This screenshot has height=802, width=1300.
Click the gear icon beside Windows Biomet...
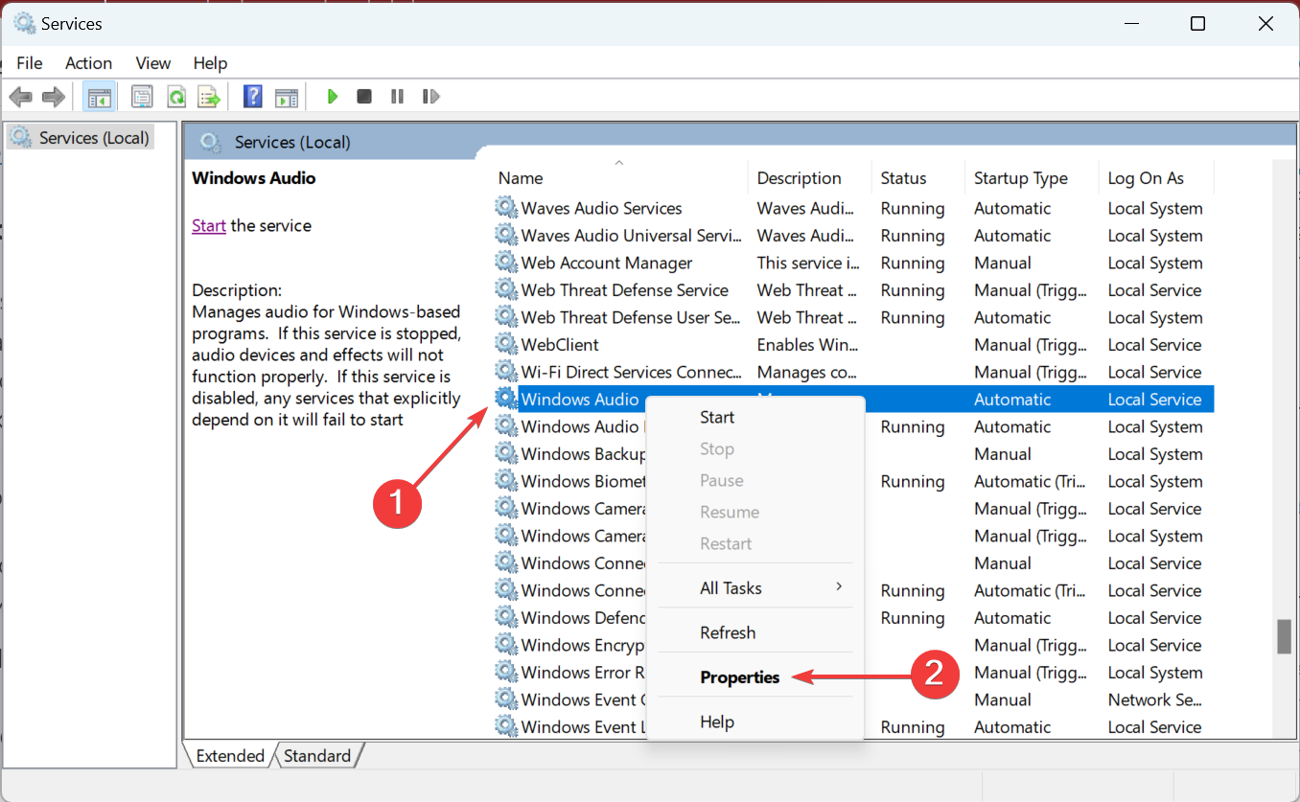(x=505, y=481)
